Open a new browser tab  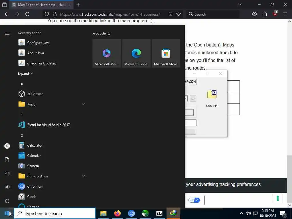pos(78,5)
